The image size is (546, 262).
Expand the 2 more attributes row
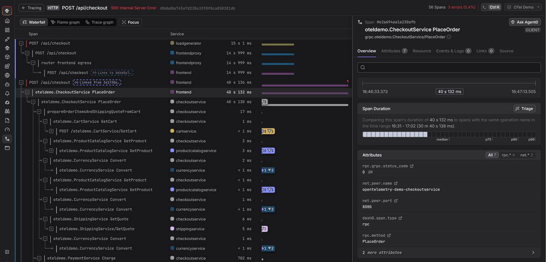pos(449,252)
